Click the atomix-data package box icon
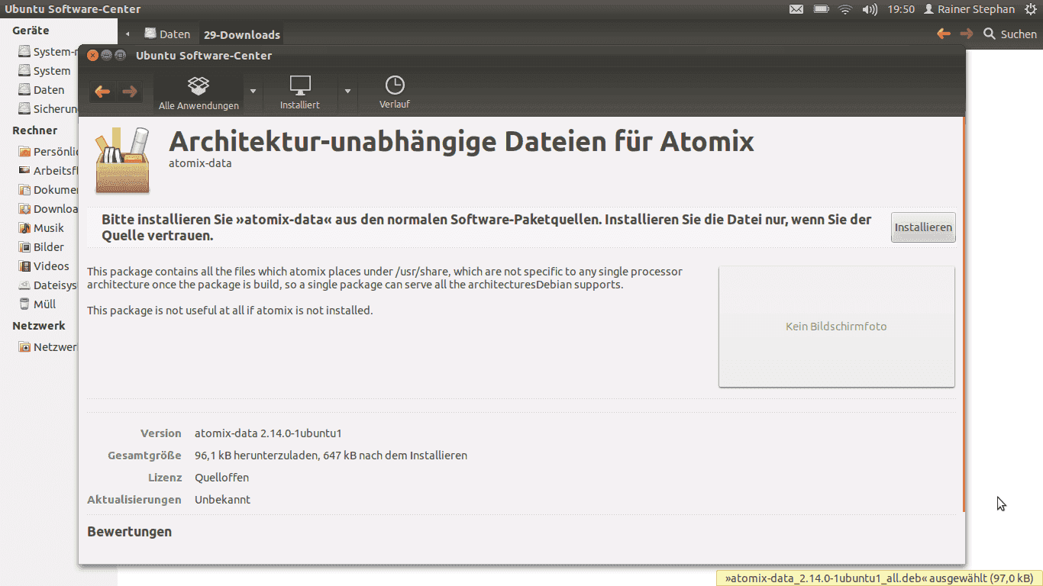 tap(122, 161)
